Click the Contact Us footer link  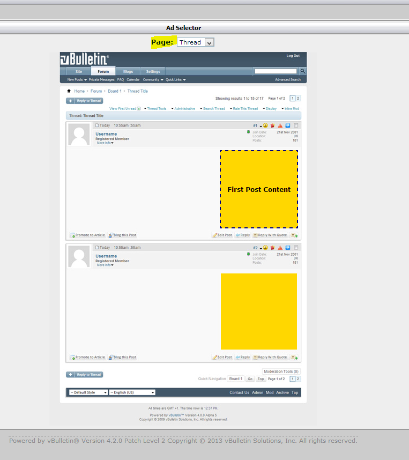click(240, 392)
